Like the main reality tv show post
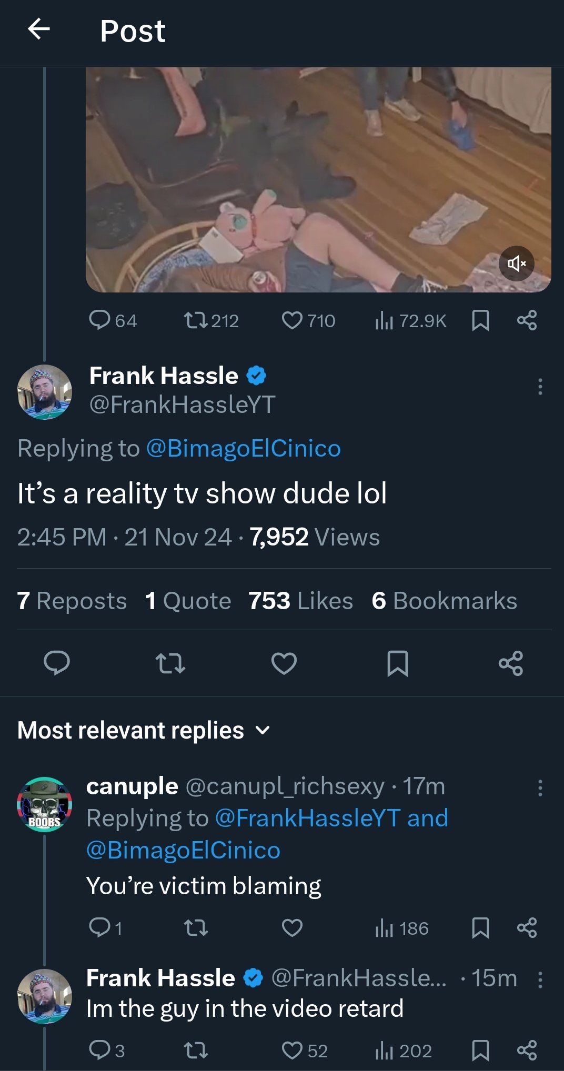 pos(284,663)
